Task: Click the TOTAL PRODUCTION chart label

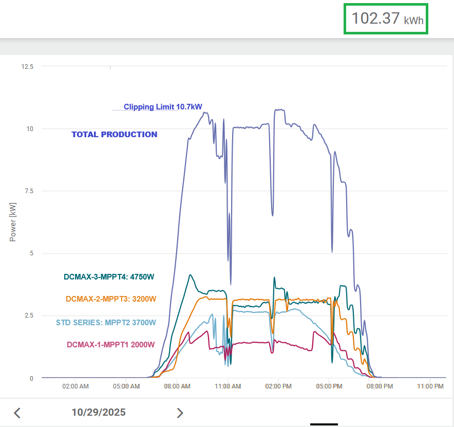Action: tap(114, 135)
